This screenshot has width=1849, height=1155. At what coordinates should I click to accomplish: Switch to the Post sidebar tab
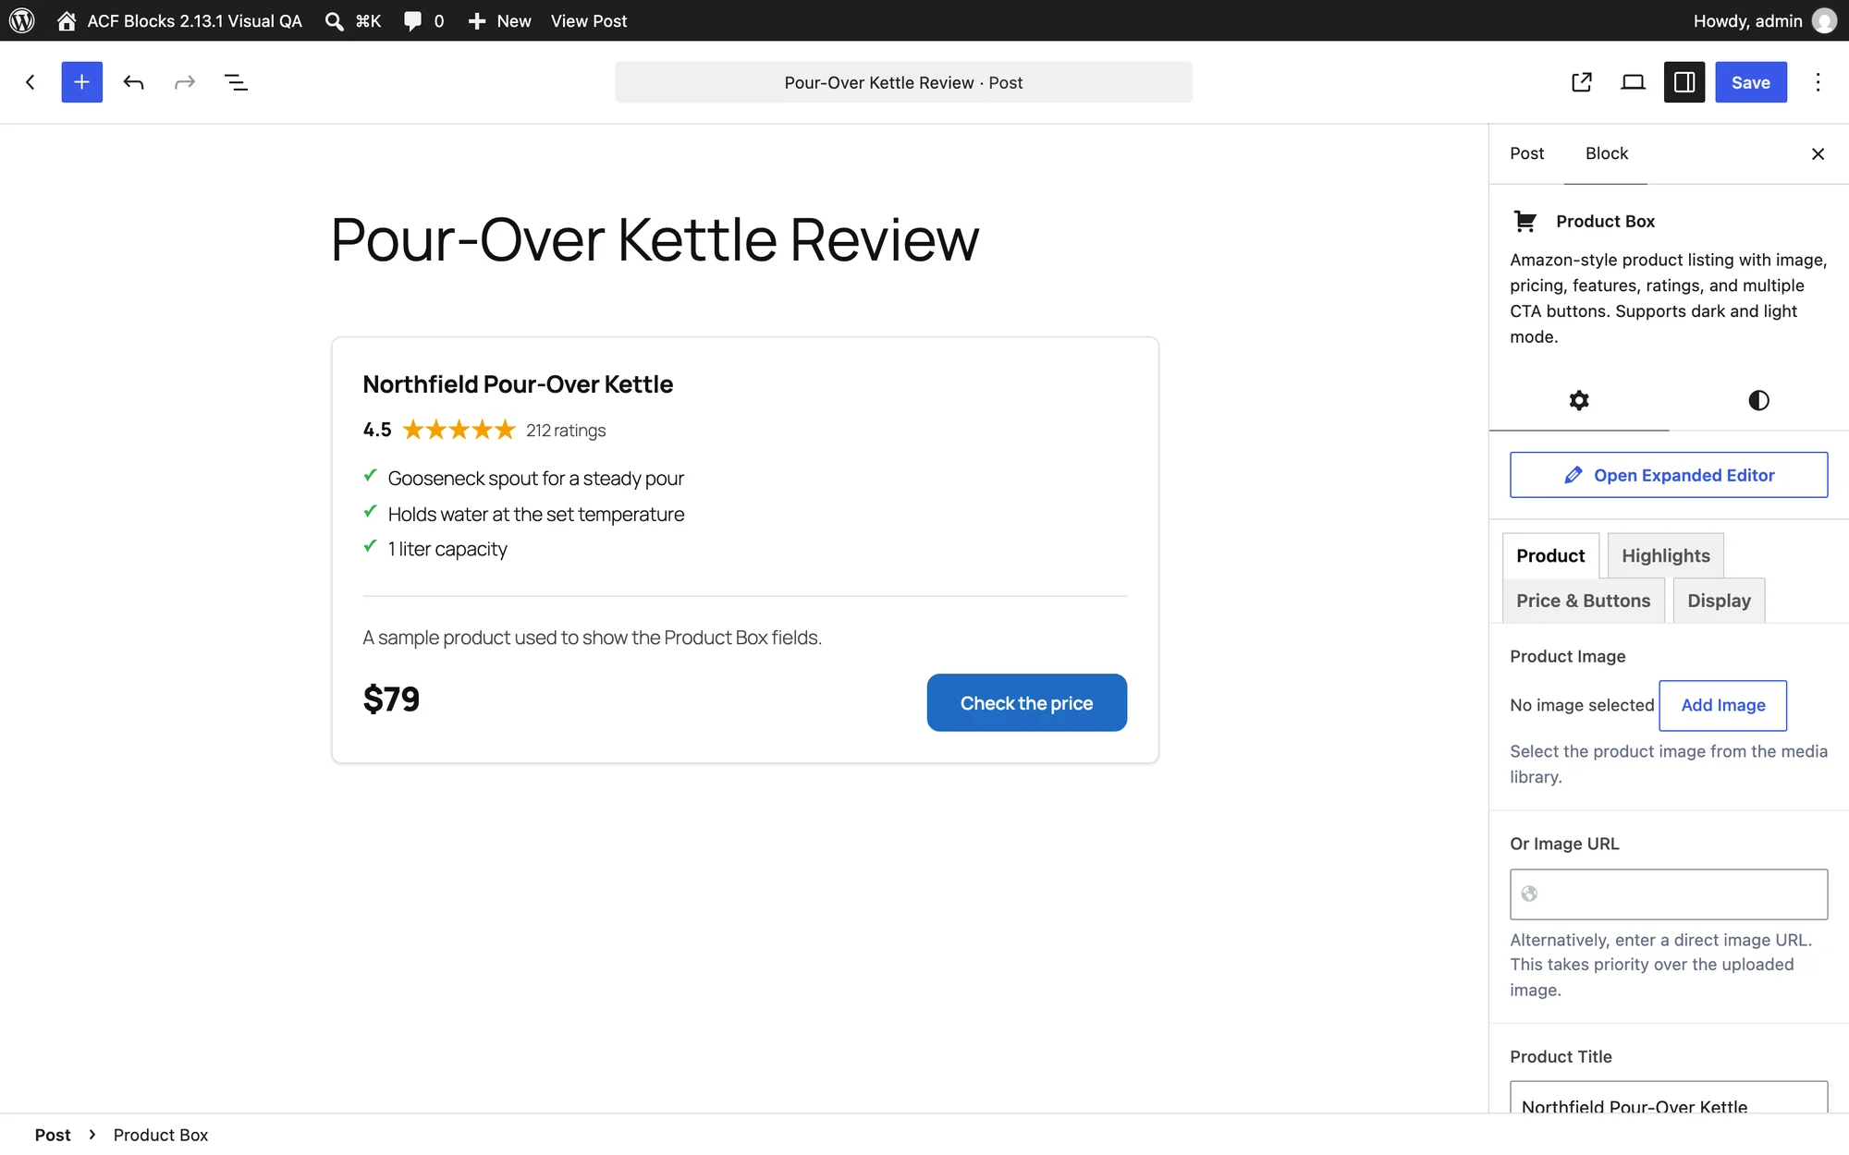[x=1526, y=153]
